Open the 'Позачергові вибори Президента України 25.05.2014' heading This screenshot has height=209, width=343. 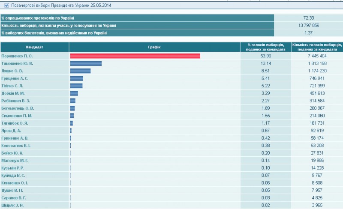point(57,5)
